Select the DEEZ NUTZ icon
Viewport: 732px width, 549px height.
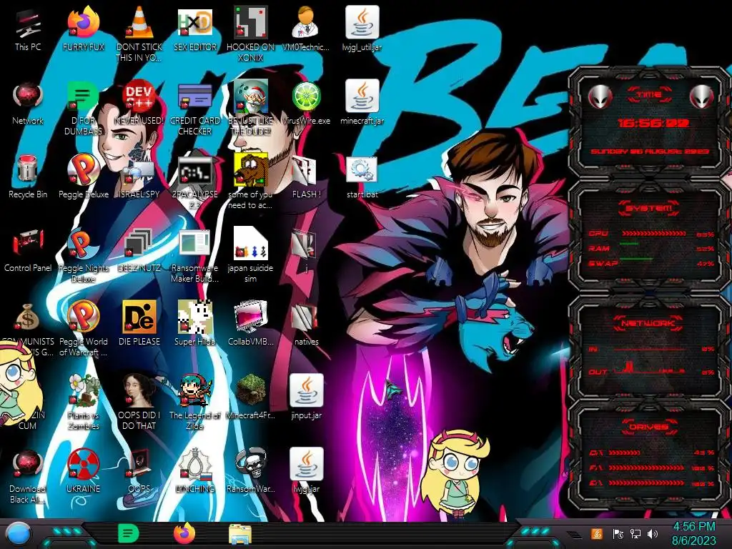[x=139, y=251]
